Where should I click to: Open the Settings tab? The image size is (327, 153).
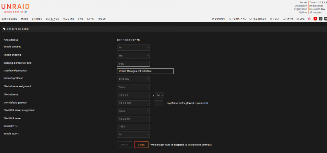pos(52,19)
